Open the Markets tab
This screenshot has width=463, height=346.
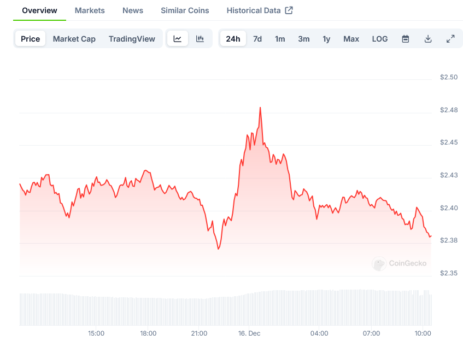tap(90, 10)
